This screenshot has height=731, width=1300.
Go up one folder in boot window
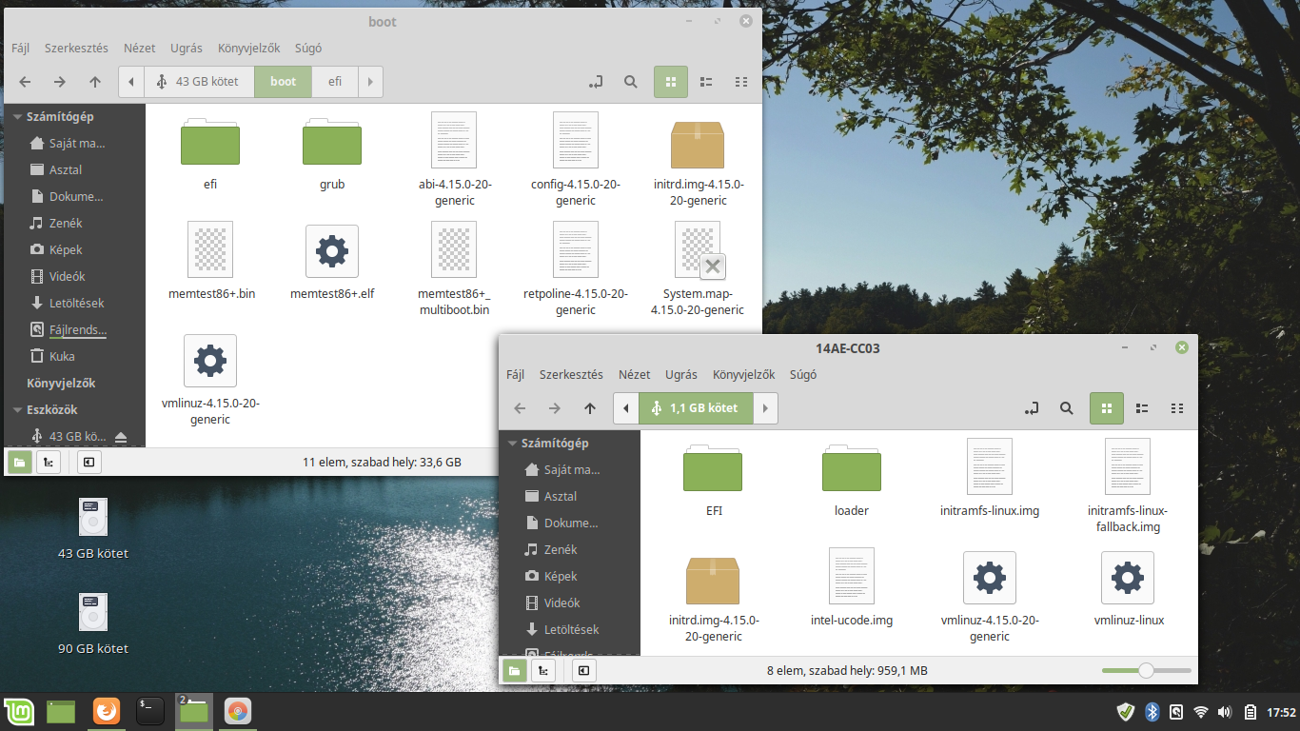tap(95, 82)
